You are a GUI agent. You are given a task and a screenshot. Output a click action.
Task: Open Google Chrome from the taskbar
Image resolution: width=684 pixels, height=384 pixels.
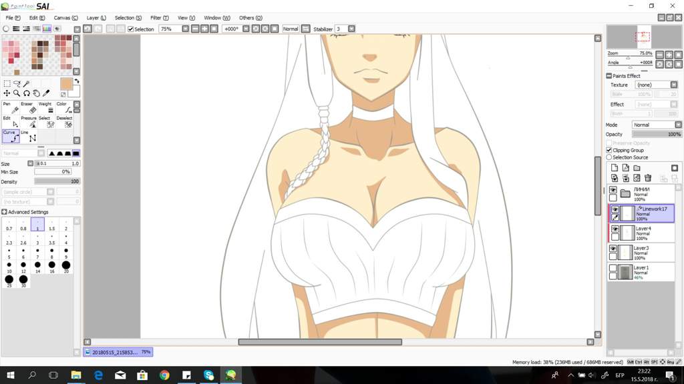(x=164, y=375)
